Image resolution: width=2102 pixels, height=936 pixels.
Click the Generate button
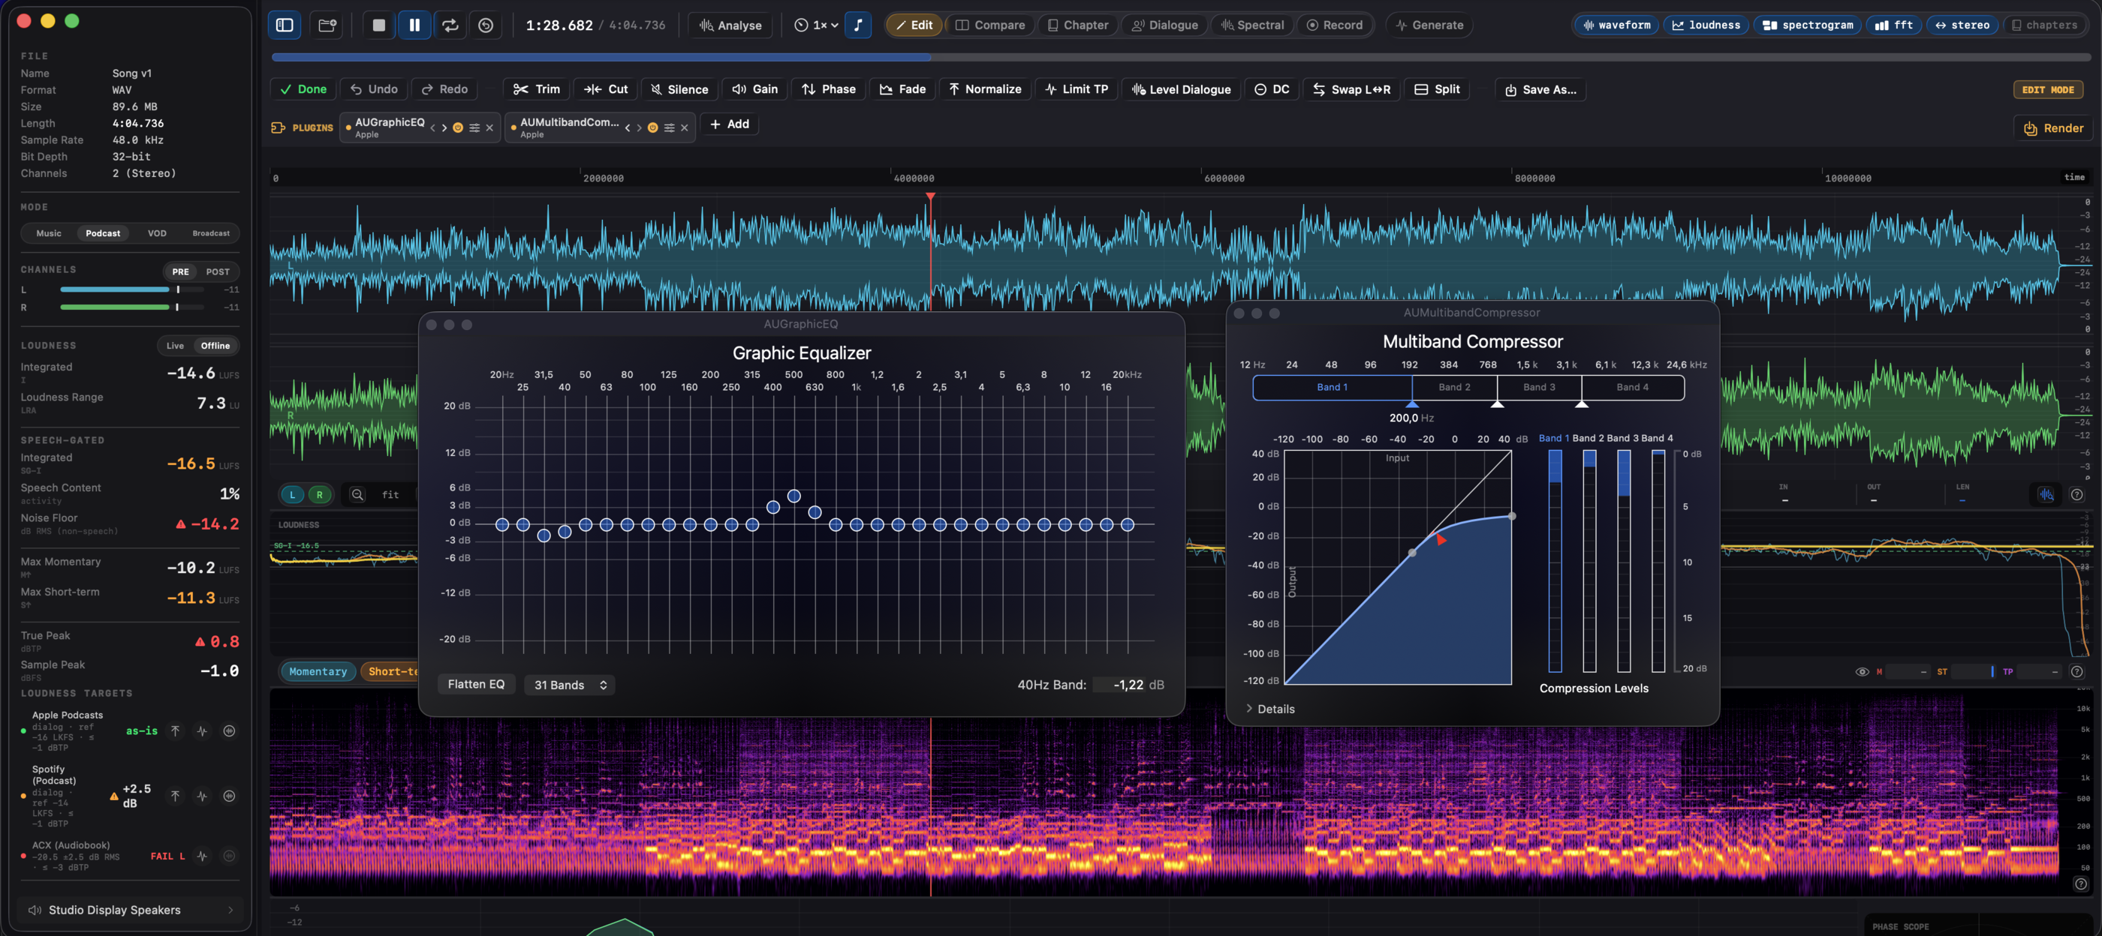[1429, 25]
